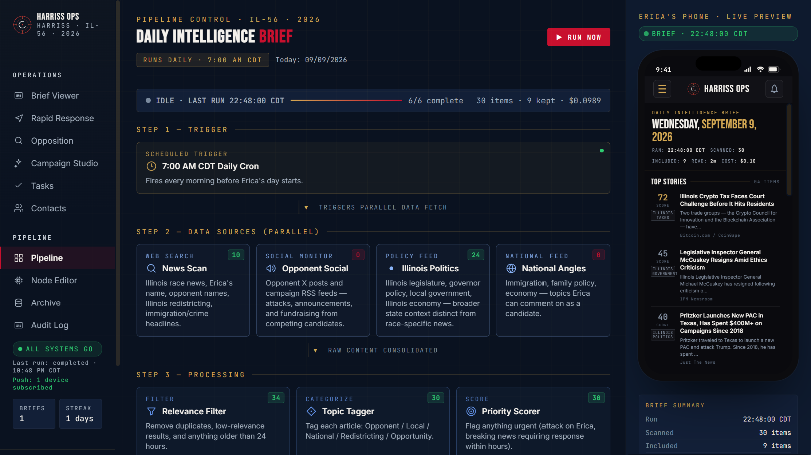Click the phone preview scrollbar

tap(789, 150)
